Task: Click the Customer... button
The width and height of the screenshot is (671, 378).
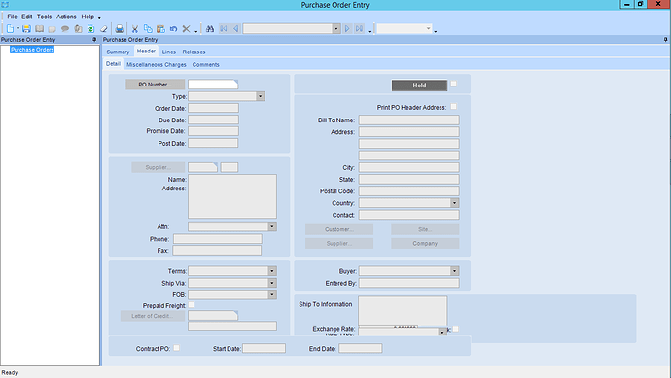Action: tap(339, 229)
